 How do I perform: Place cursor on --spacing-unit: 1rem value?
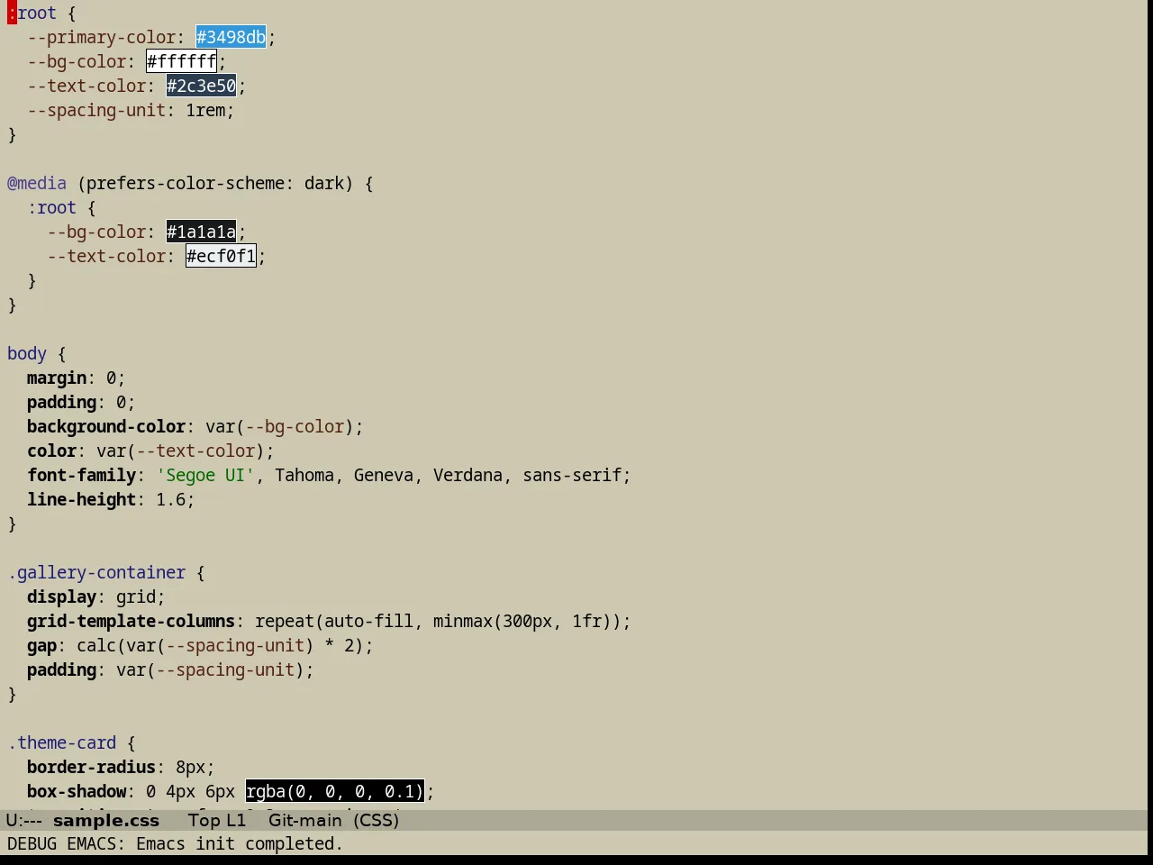pyautogui.click(x=205, y=110)
